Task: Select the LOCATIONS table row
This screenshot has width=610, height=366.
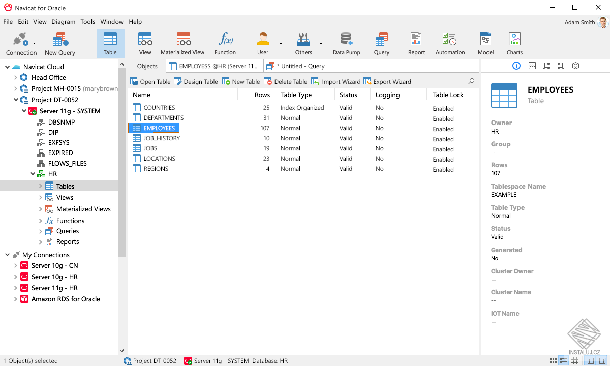Action: point(303,159)
